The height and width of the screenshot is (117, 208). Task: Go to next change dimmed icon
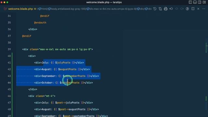coord(182,9)
